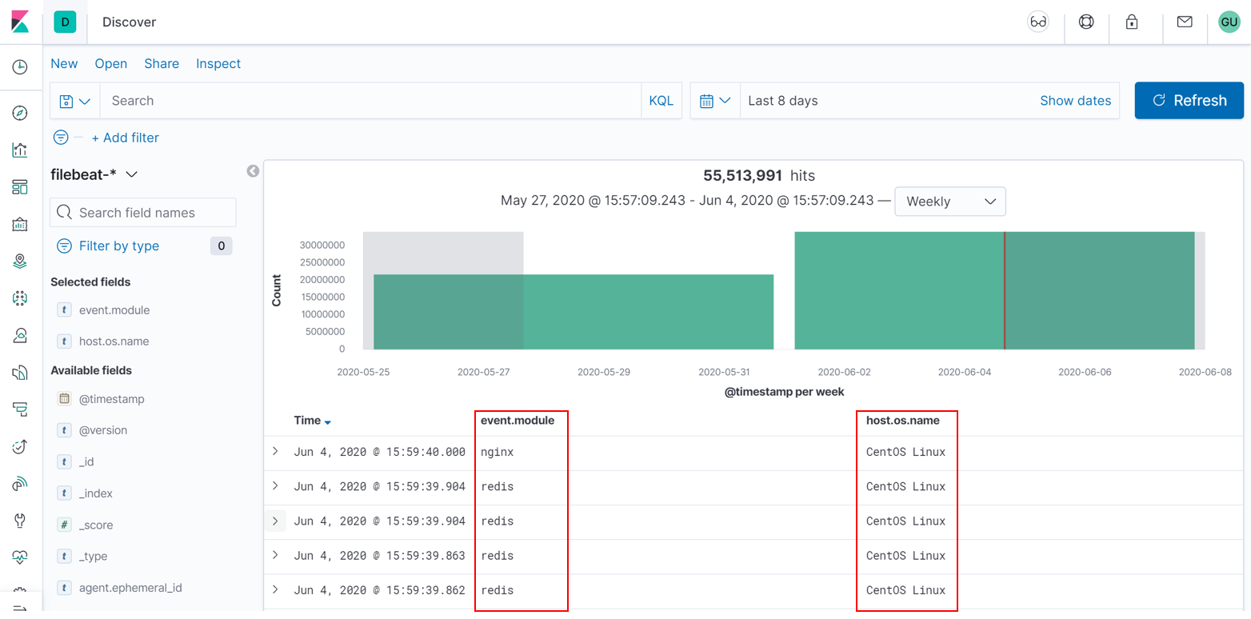This screenshot has width=1251, height=619.
Task: Switch query language via KQL button
Action: (x=661, y=101)
